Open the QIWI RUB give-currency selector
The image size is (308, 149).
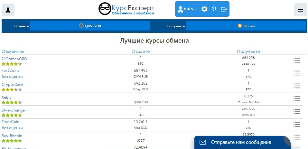tap(90, 26)
